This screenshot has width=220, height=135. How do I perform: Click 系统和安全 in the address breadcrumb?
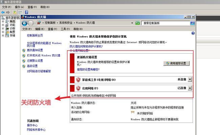(66, 23)
